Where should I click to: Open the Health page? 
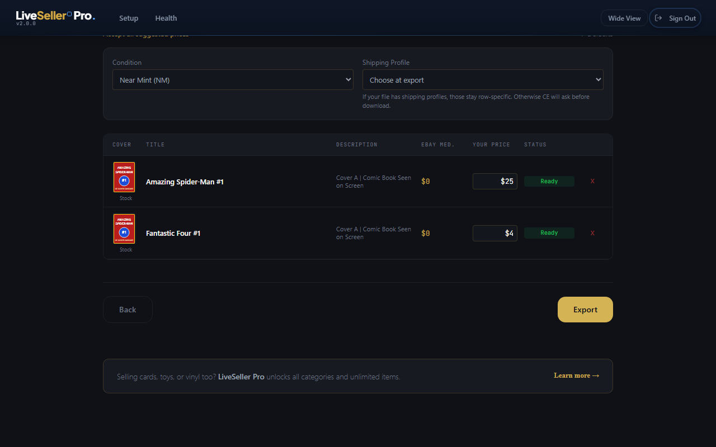[x=166, y=18]
